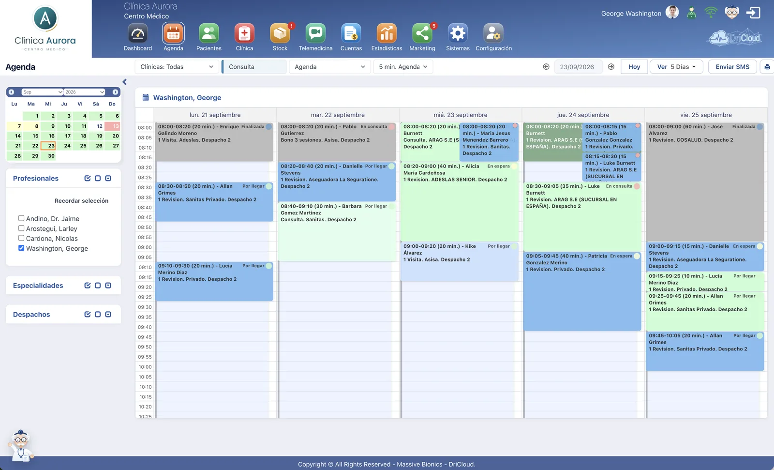Click the wifi connection status icon

[x=711, y=13]
